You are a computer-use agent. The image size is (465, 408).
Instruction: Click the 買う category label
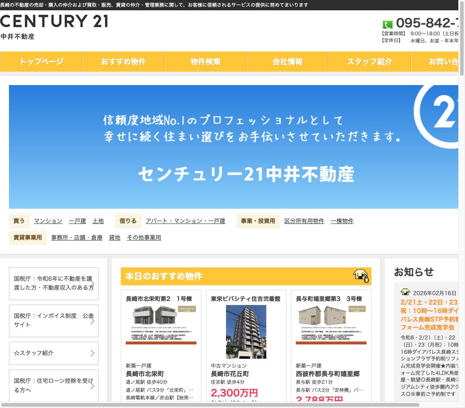(19, 221)
